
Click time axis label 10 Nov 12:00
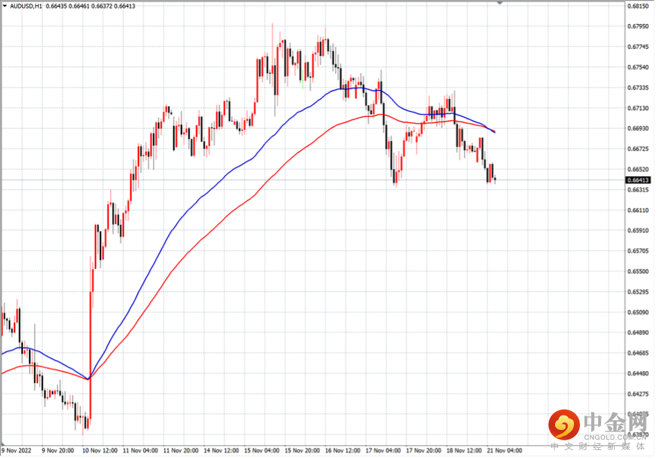(100, 451)
